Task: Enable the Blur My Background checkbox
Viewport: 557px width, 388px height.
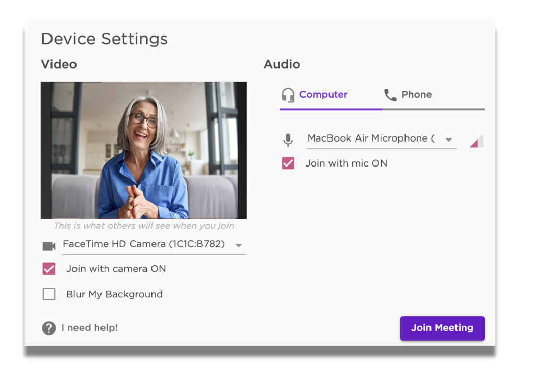Action: pyautogui.click(x=49, y=294)
